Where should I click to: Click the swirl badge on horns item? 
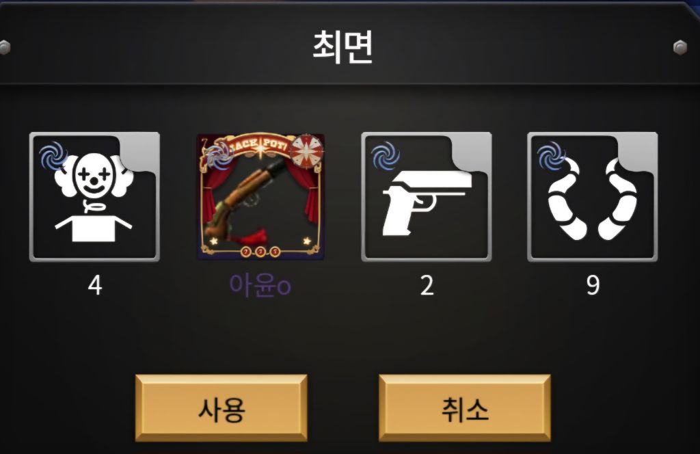(x=552, y=156)
